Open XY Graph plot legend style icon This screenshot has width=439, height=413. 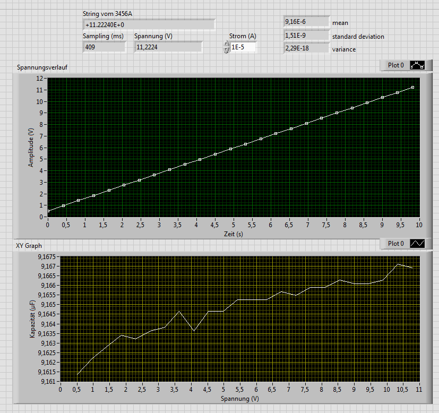pos(417,243)
